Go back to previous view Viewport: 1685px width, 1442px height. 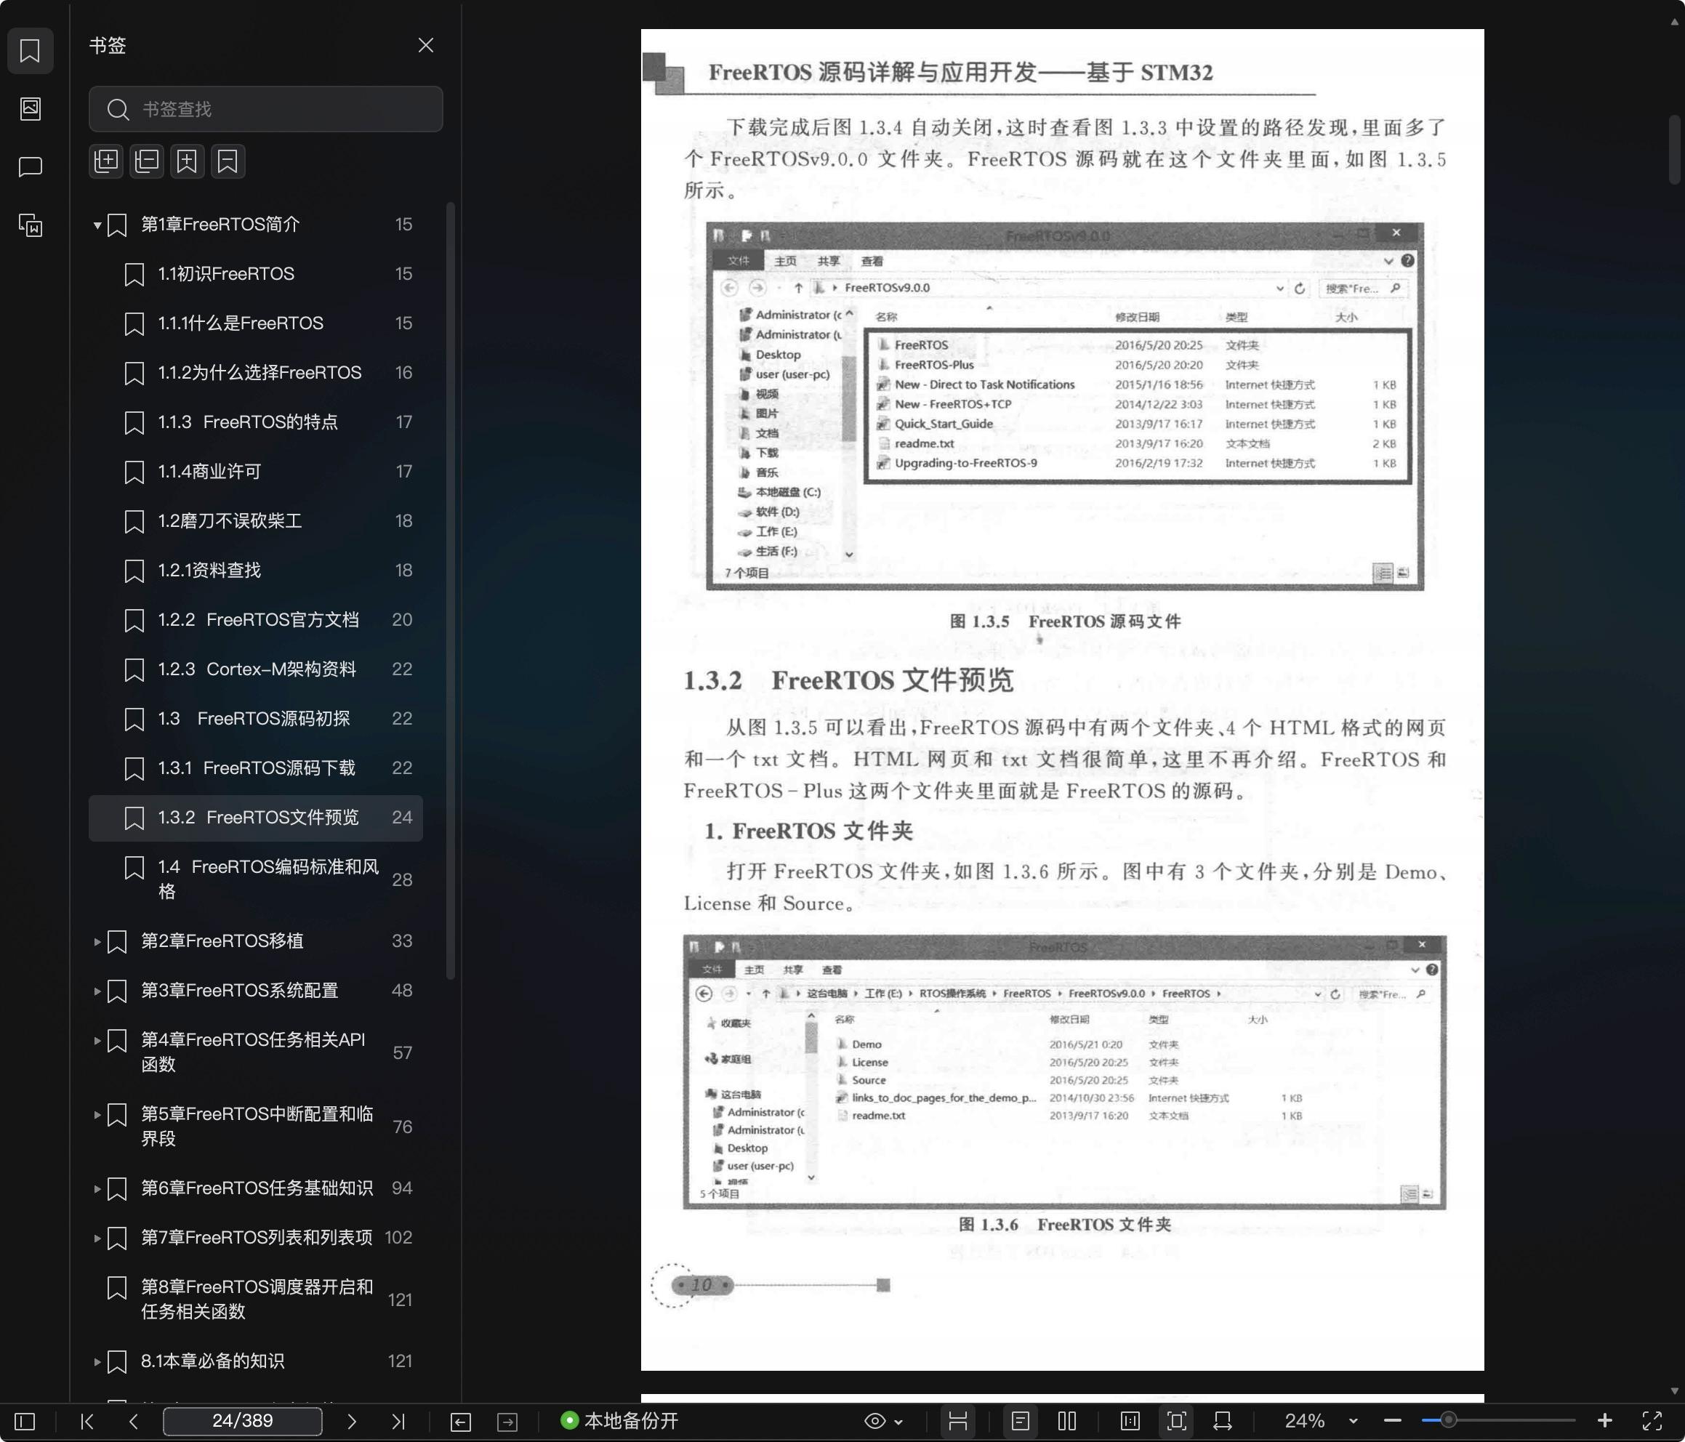(x=460, y=1421)
